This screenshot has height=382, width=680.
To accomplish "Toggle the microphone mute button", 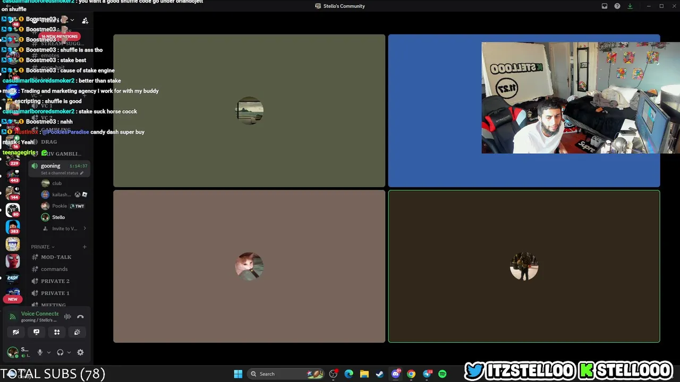I will (40, 352).
